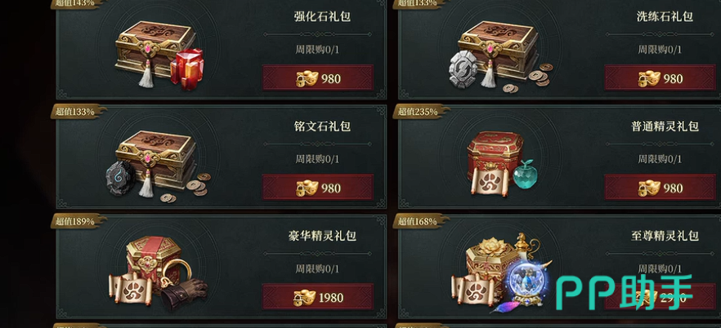Click the 超值168% discount badge
Screen dimensions: 721x328
coord(420,221)
